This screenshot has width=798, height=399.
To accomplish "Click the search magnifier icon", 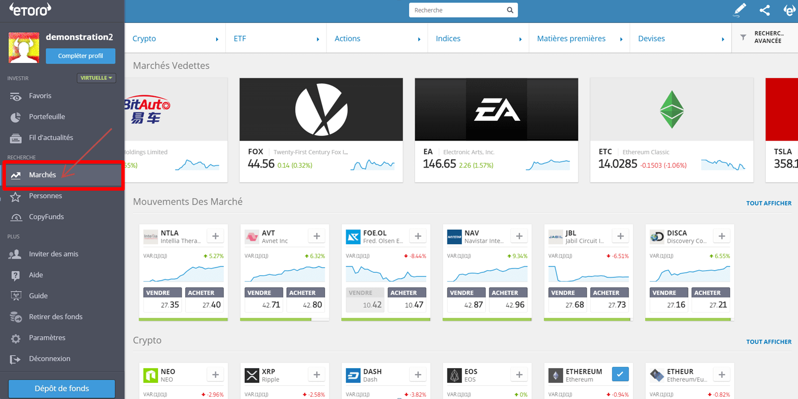I will pyautogui.click(x=510, y=10).
